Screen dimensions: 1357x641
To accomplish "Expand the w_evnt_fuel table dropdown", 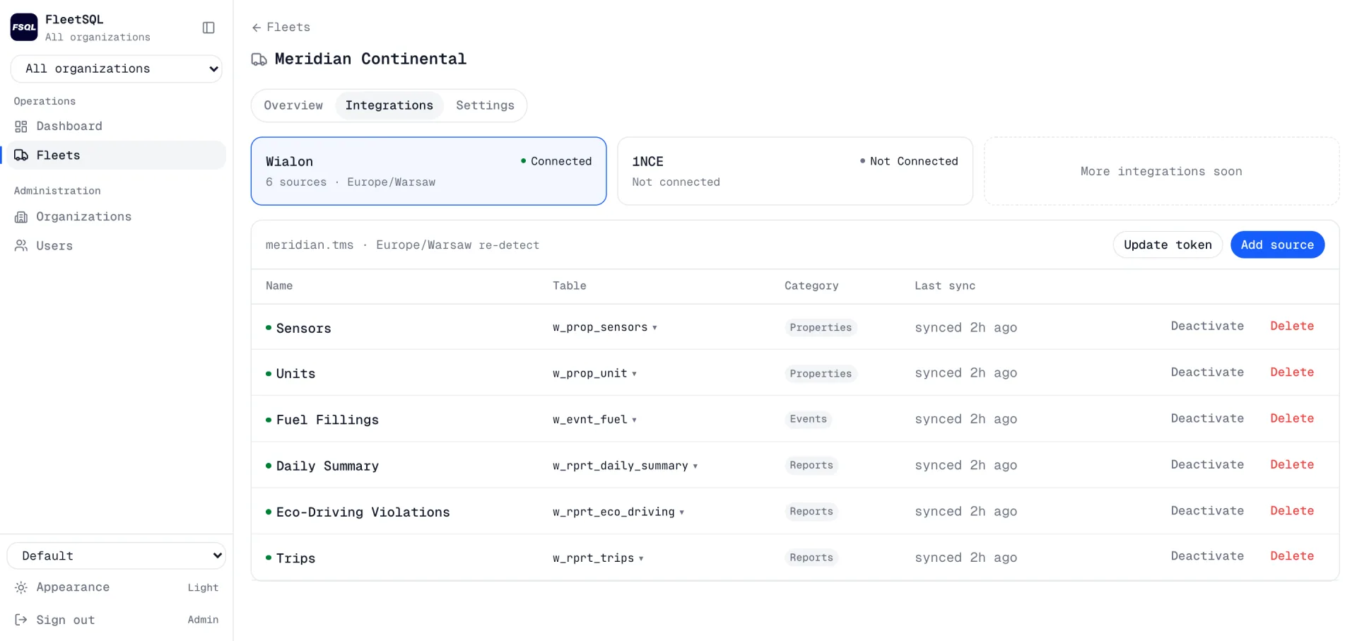I will coord(634,420).
